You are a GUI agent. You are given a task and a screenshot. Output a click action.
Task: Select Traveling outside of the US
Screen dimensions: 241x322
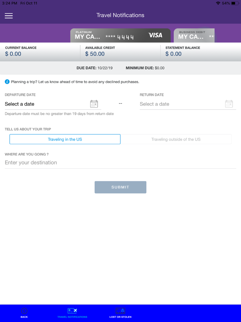click(176, 139)
